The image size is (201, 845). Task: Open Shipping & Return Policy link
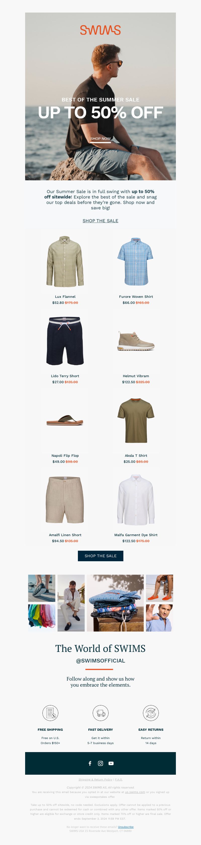pyautogui.click(x=95, y=779)
